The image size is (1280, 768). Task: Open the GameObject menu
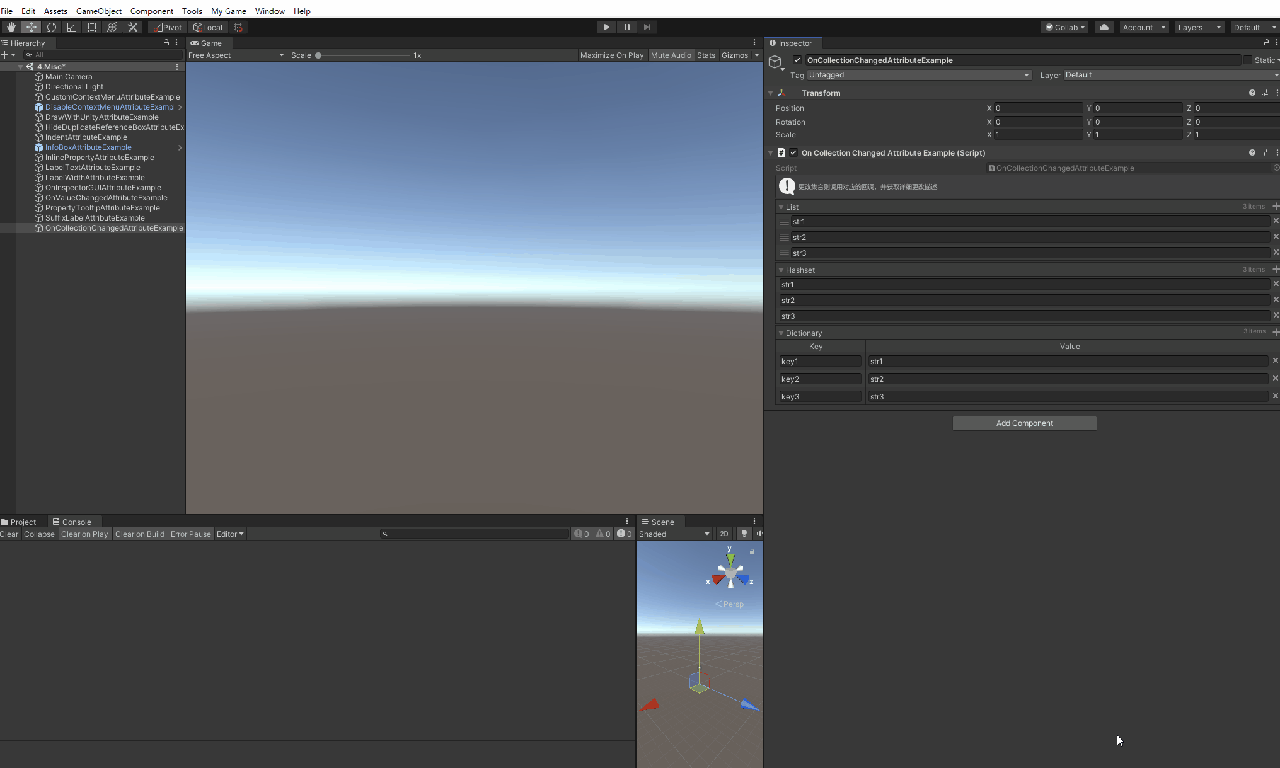click(x=98, y=11)
